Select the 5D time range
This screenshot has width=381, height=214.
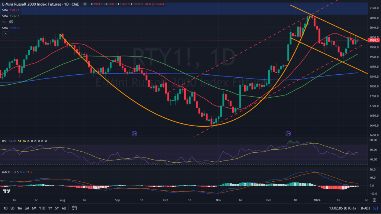(13, 208)
